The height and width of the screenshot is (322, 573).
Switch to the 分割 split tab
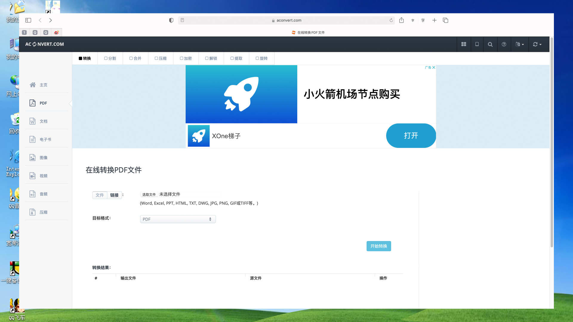[110, 58]
